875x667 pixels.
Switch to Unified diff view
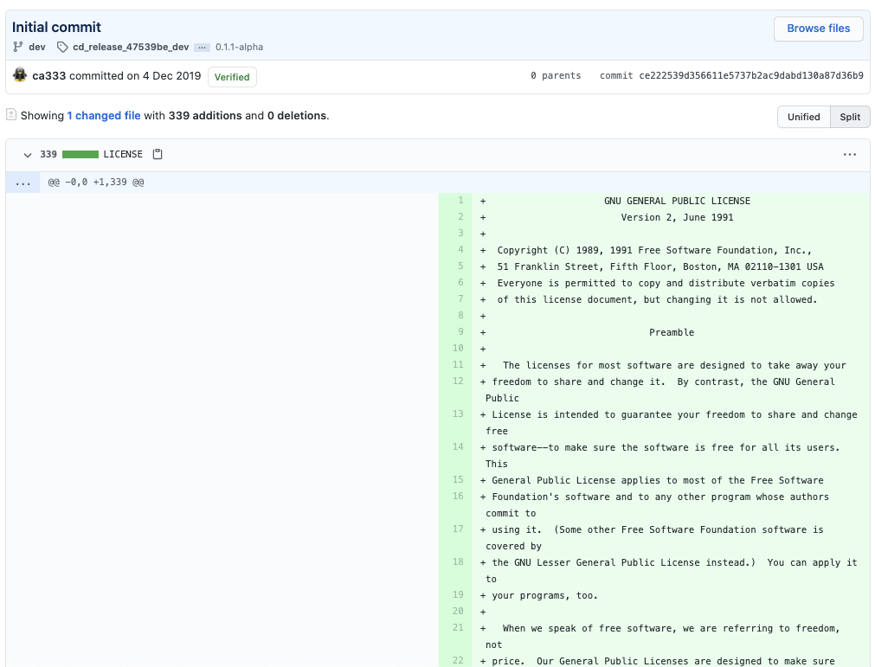click(x=803, y=117)
